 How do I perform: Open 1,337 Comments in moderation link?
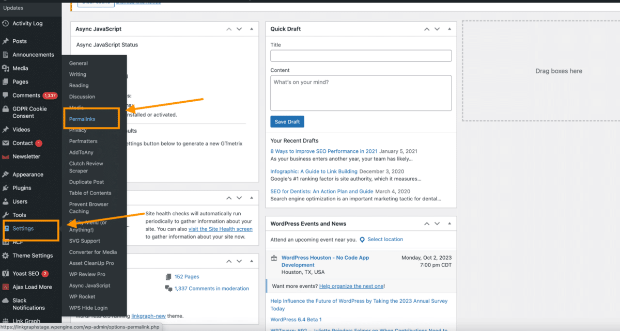pyautogui.click(x=212, y=289)
